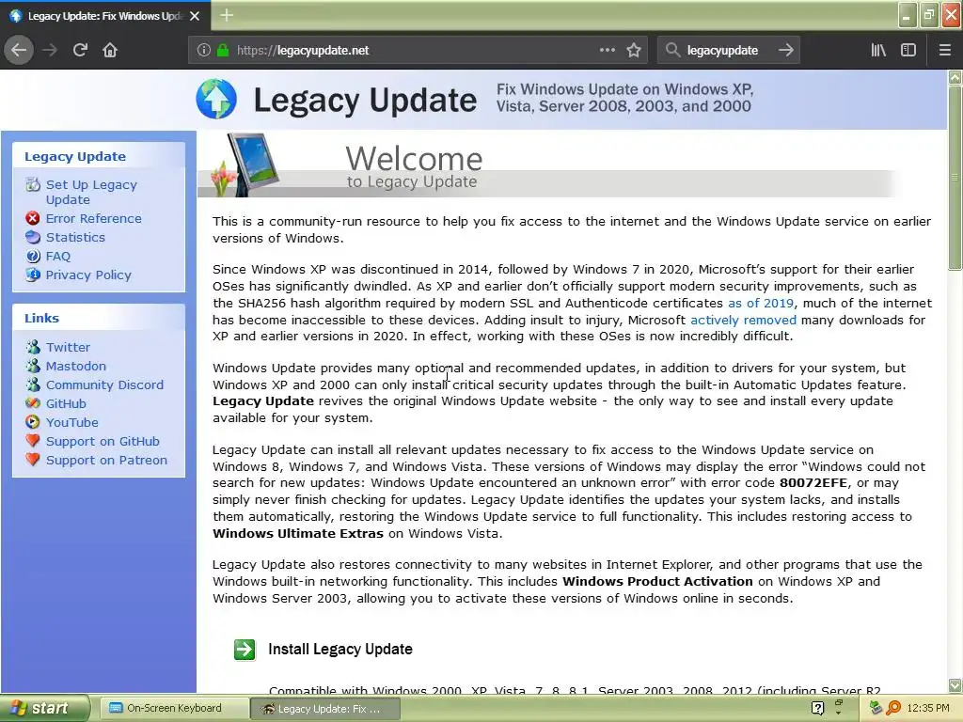Viewport: 963px width, 722px height.
Task: Click the Statistics sidebar icon
Action: (x=33, y=237)
